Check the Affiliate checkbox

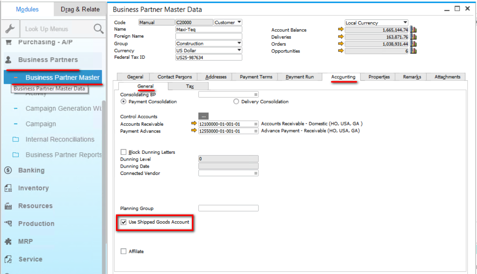pos(123,252)
